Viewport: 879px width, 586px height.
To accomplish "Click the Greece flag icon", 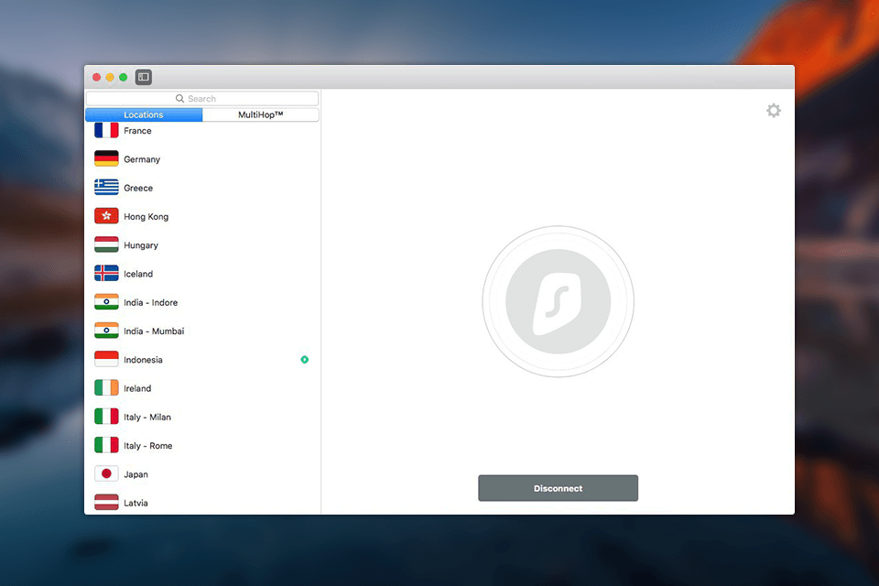I will (x=106, y=188).
